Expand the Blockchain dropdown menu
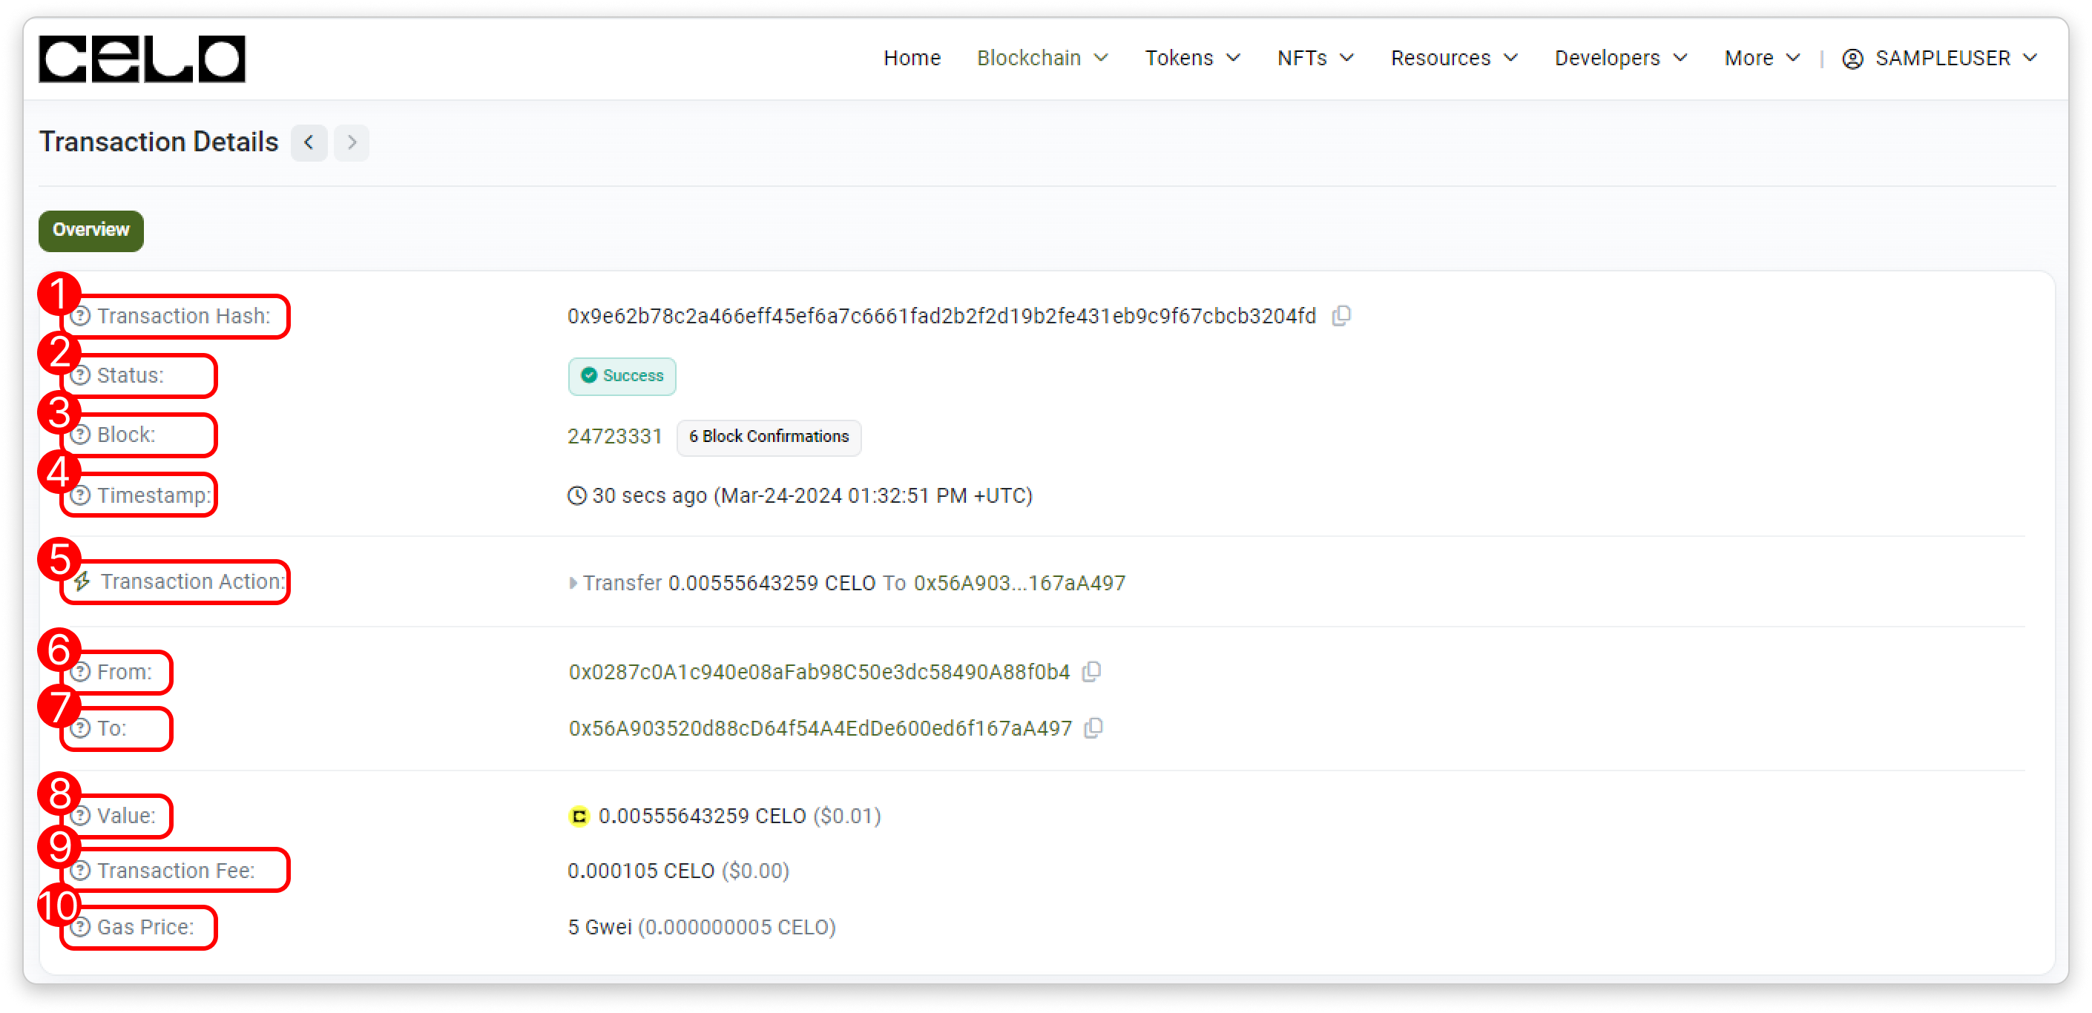 (x=1042, y=59)
